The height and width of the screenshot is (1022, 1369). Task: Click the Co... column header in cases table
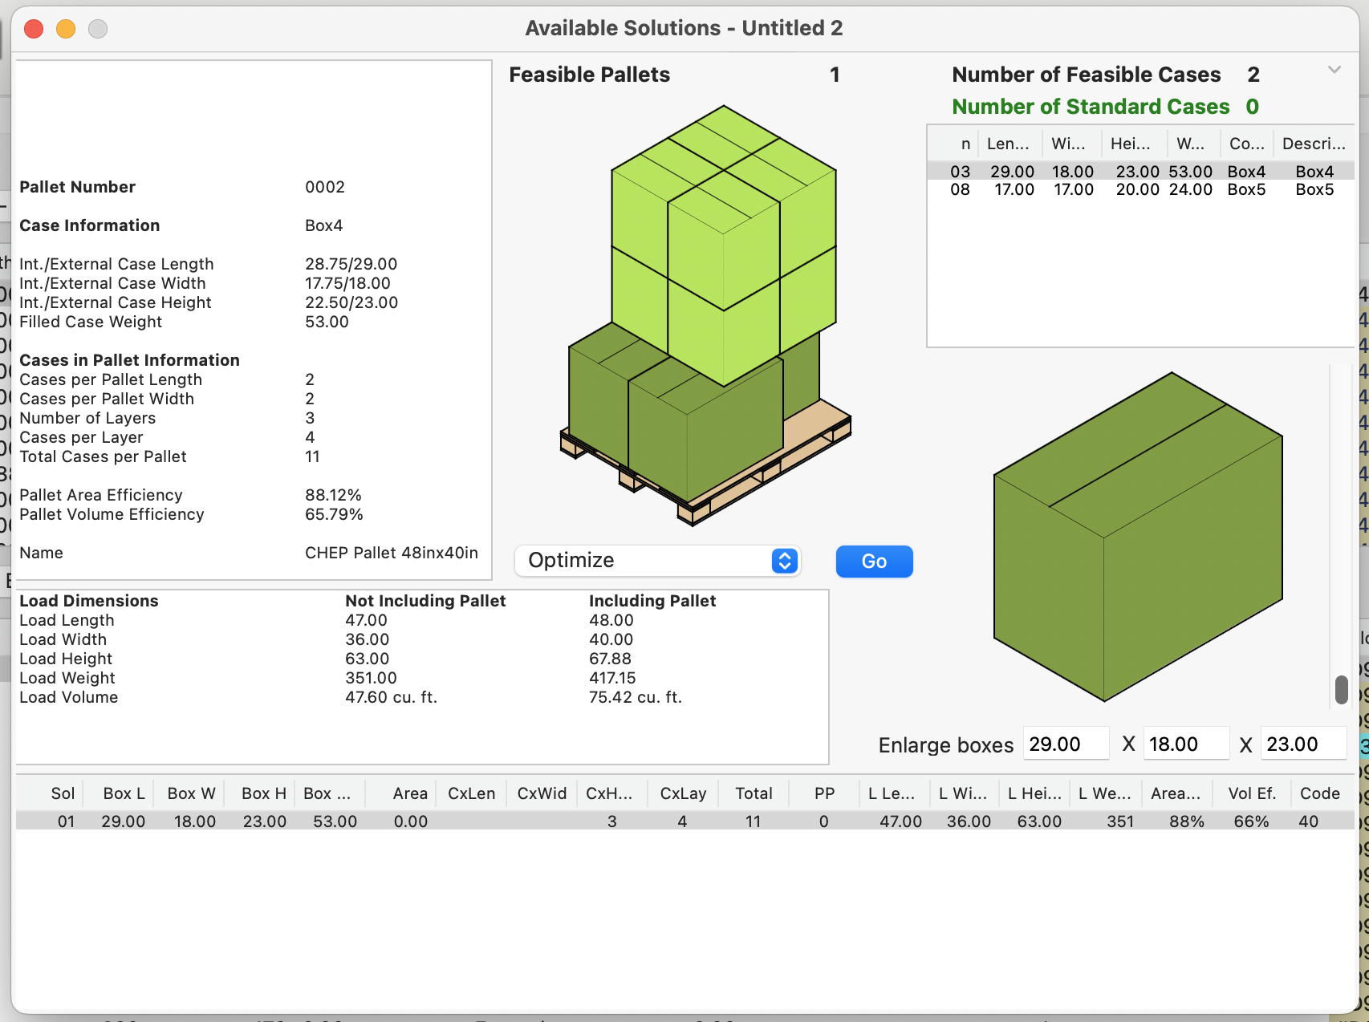(x=1246, y=144)
